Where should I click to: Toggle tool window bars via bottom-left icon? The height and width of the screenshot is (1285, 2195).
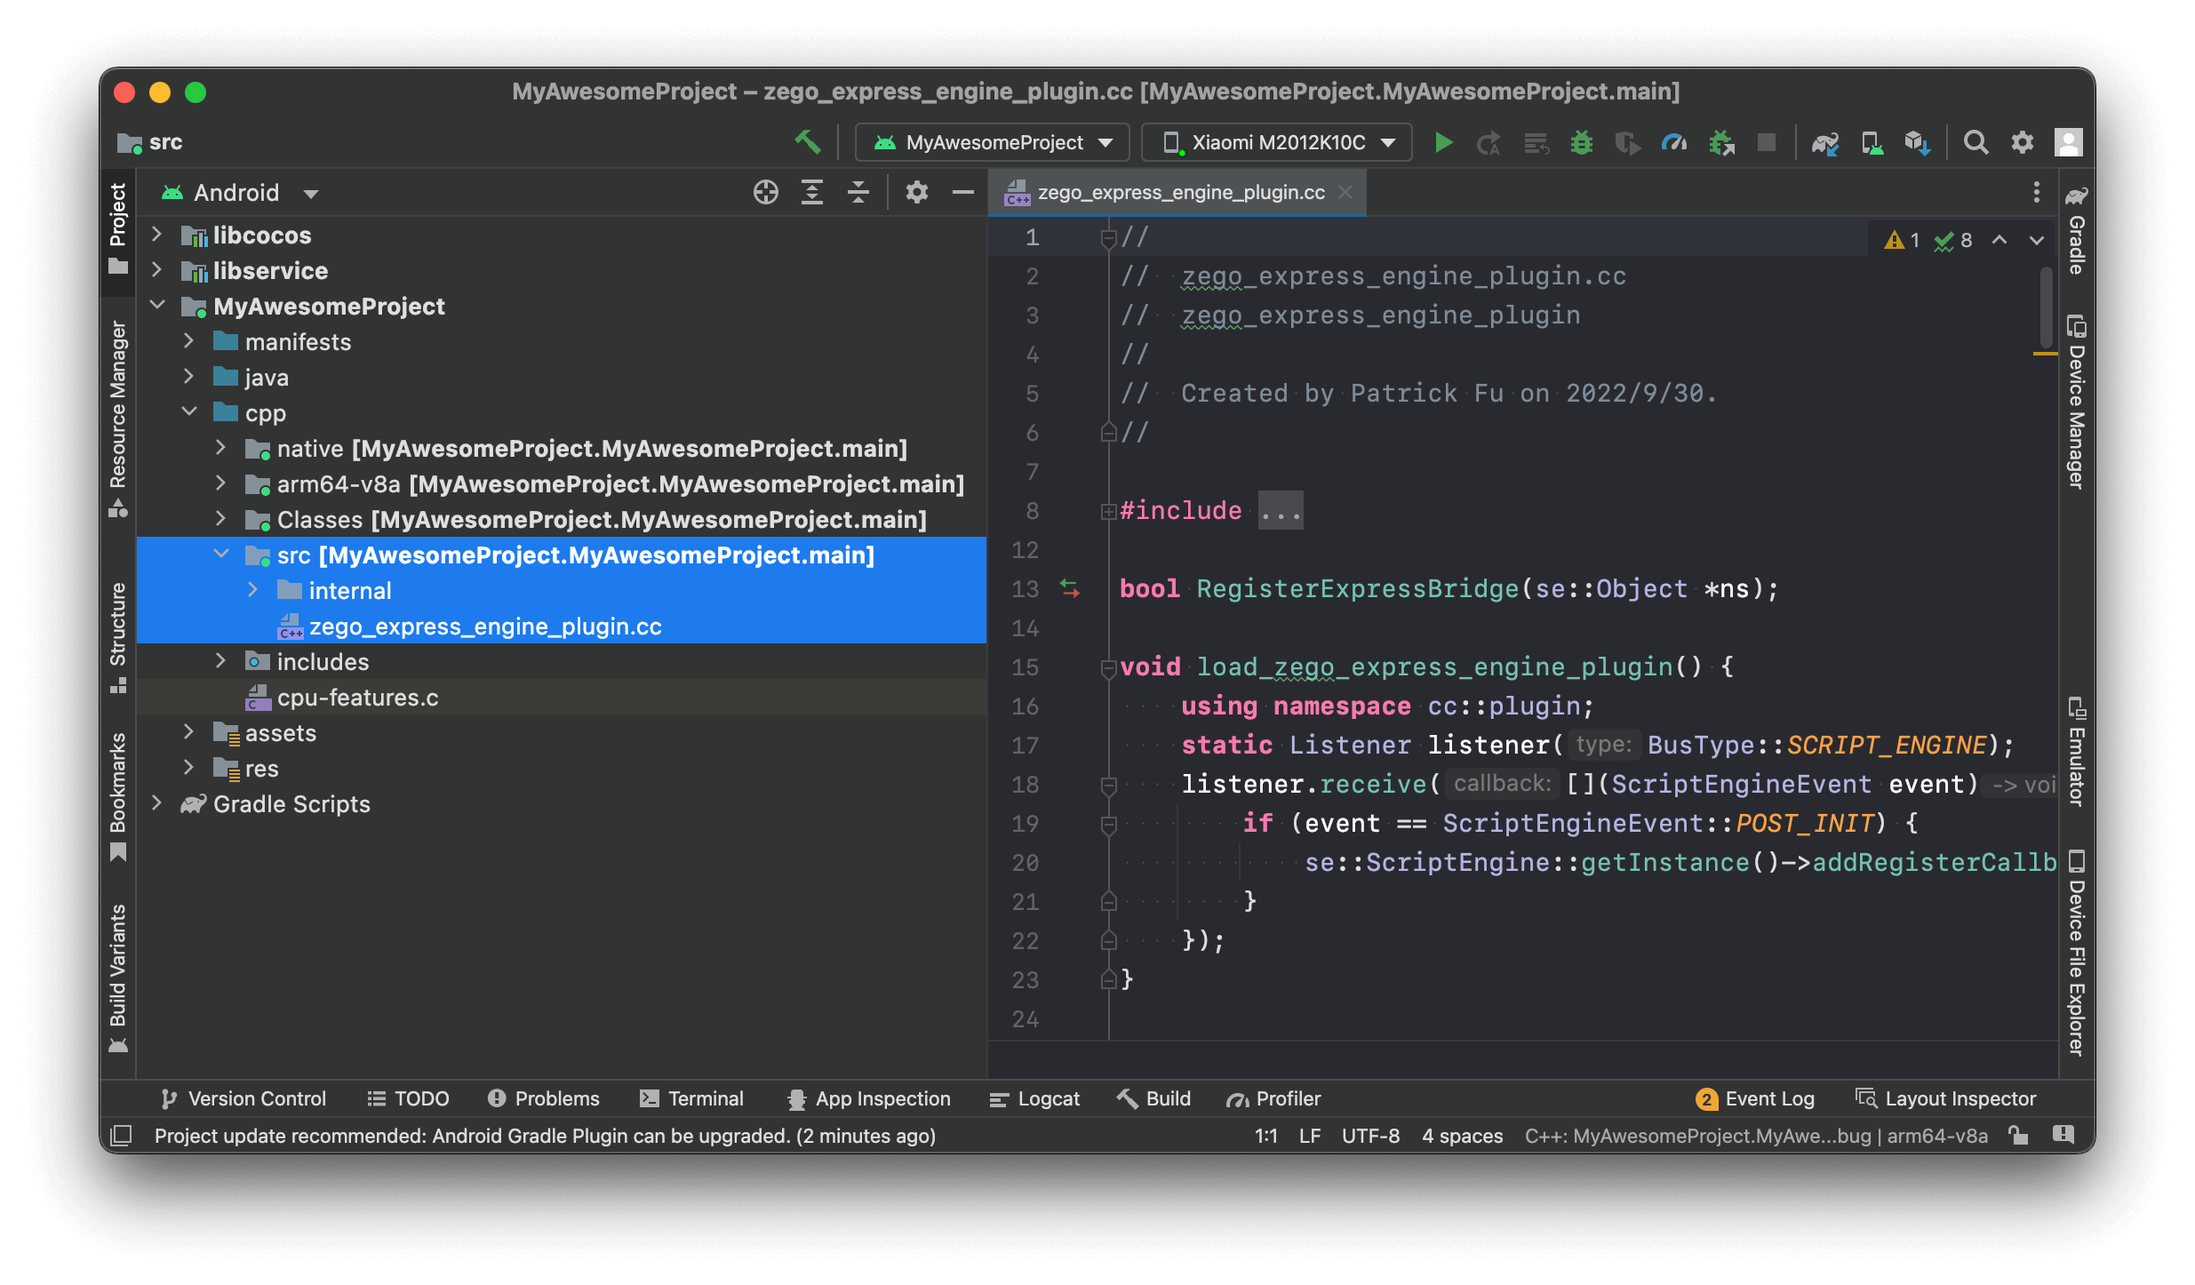[x=121, y=1136]
